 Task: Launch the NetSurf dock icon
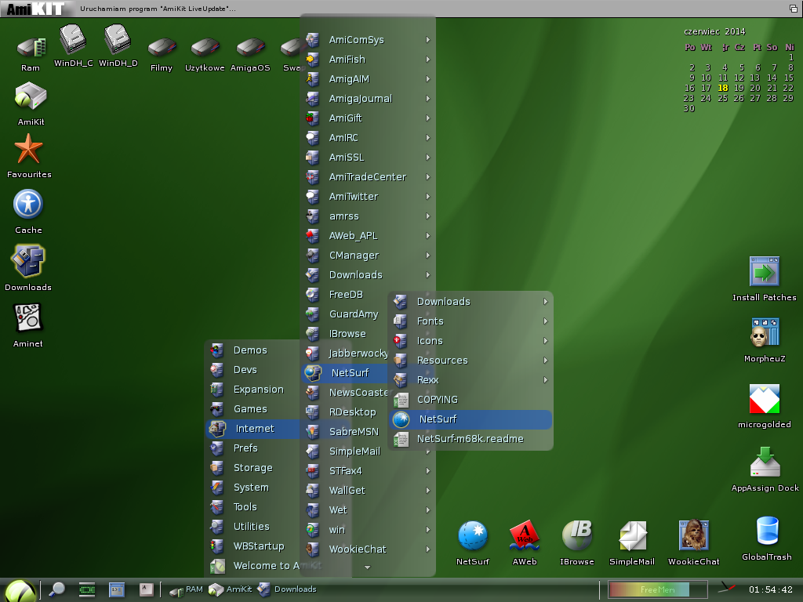pyautogui.click(x=472, y=537)
